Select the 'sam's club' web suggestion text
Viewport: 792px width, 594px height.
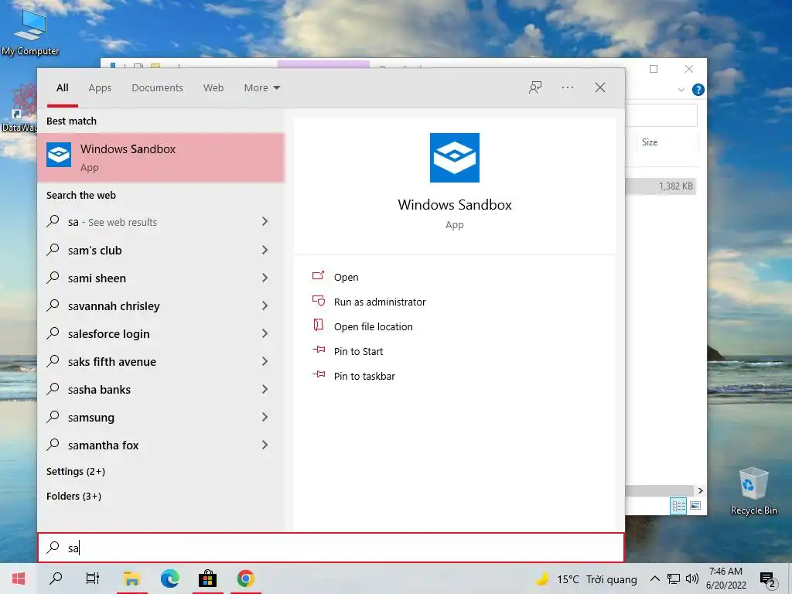(x=95, y=250)
